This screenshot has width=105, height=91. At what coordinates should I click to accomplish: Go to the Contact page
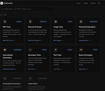(93, 3)
